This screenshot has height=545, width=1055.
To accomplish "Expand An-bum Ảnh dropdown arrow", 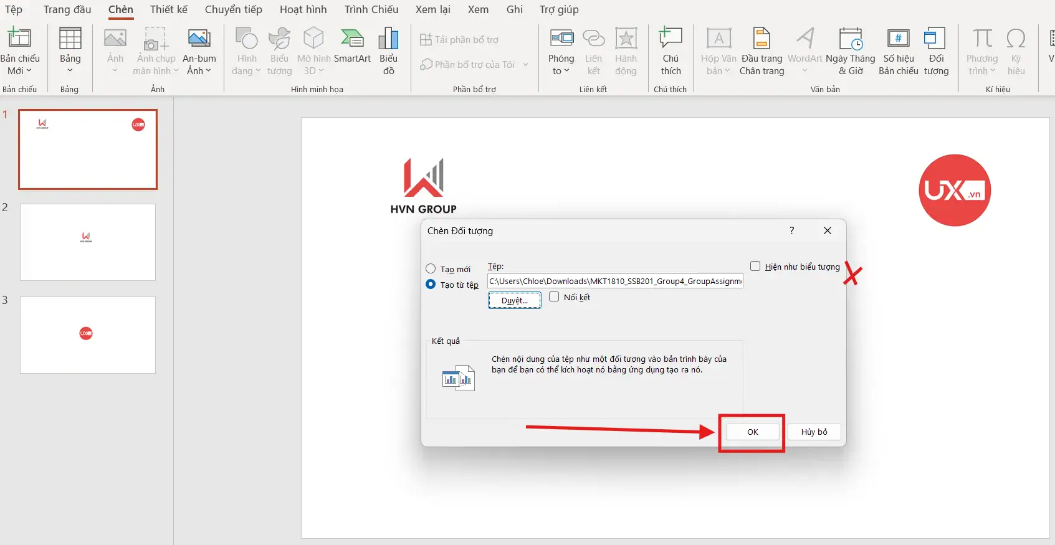I will point(209,70).
